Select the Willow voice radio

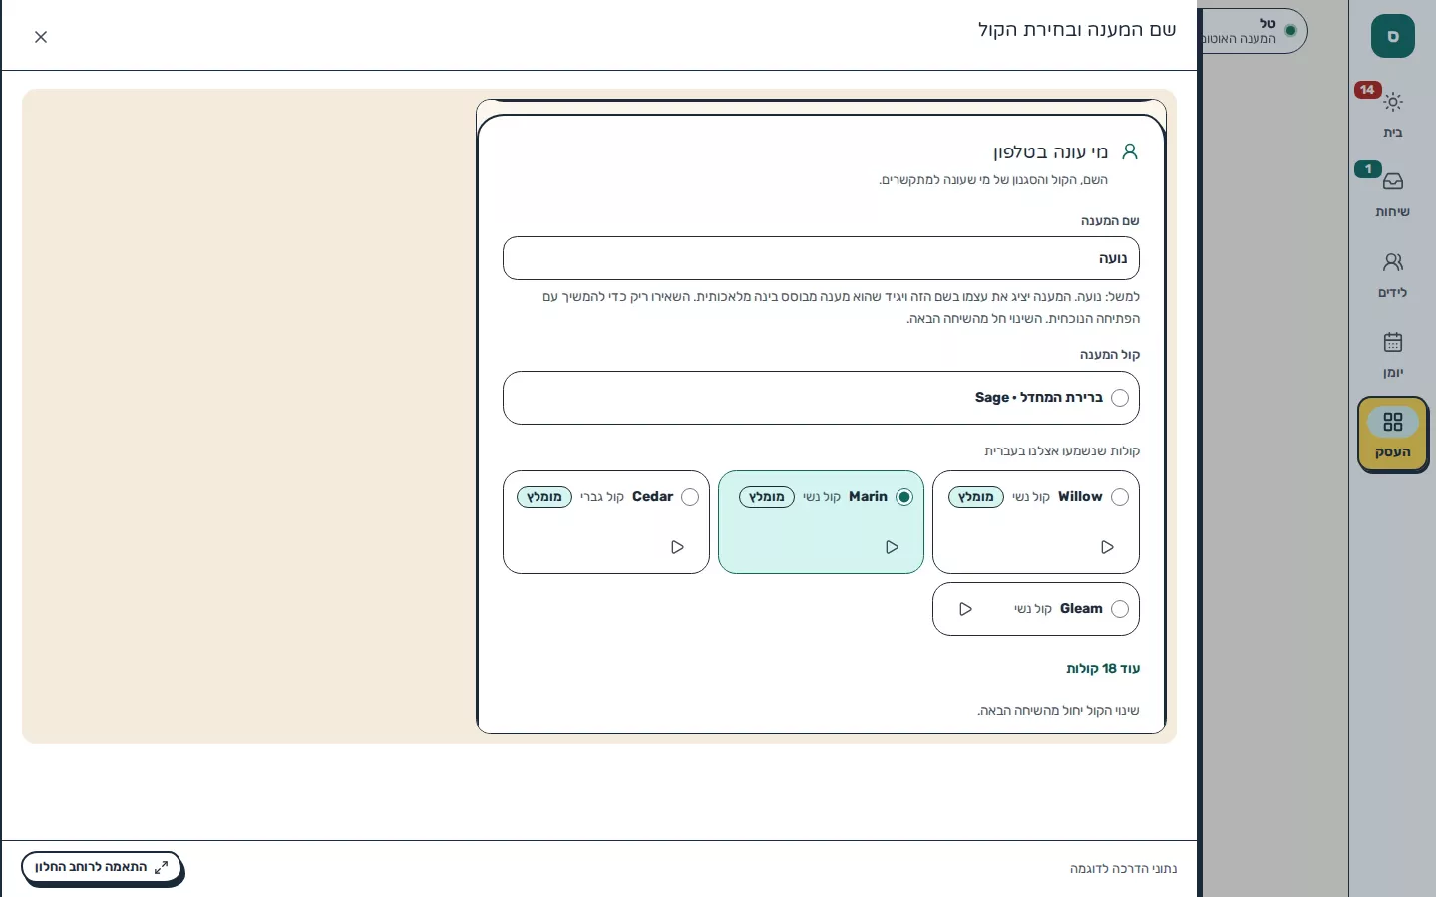1120,497
